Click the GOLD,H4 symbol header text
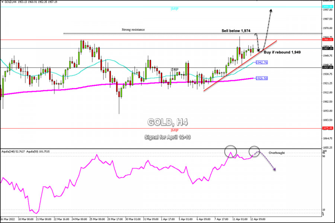 [10, 2]
